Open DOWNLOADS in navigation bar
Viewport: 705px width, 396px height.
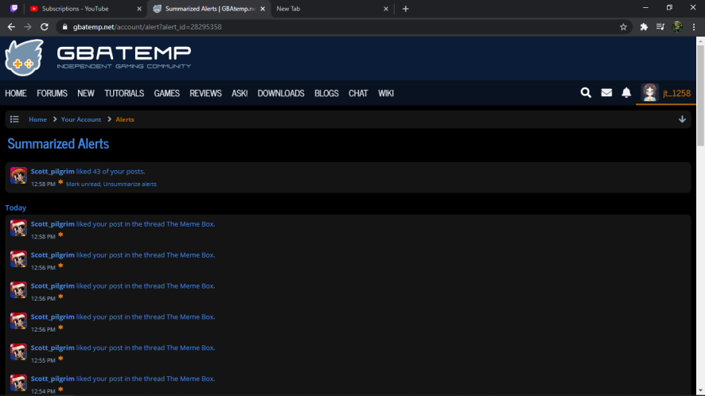coord(281,93)
